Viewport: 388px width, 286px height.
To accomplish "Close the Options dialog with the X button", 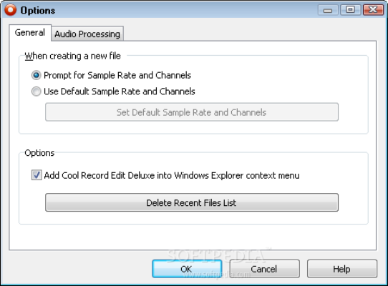I will point(373,10).
